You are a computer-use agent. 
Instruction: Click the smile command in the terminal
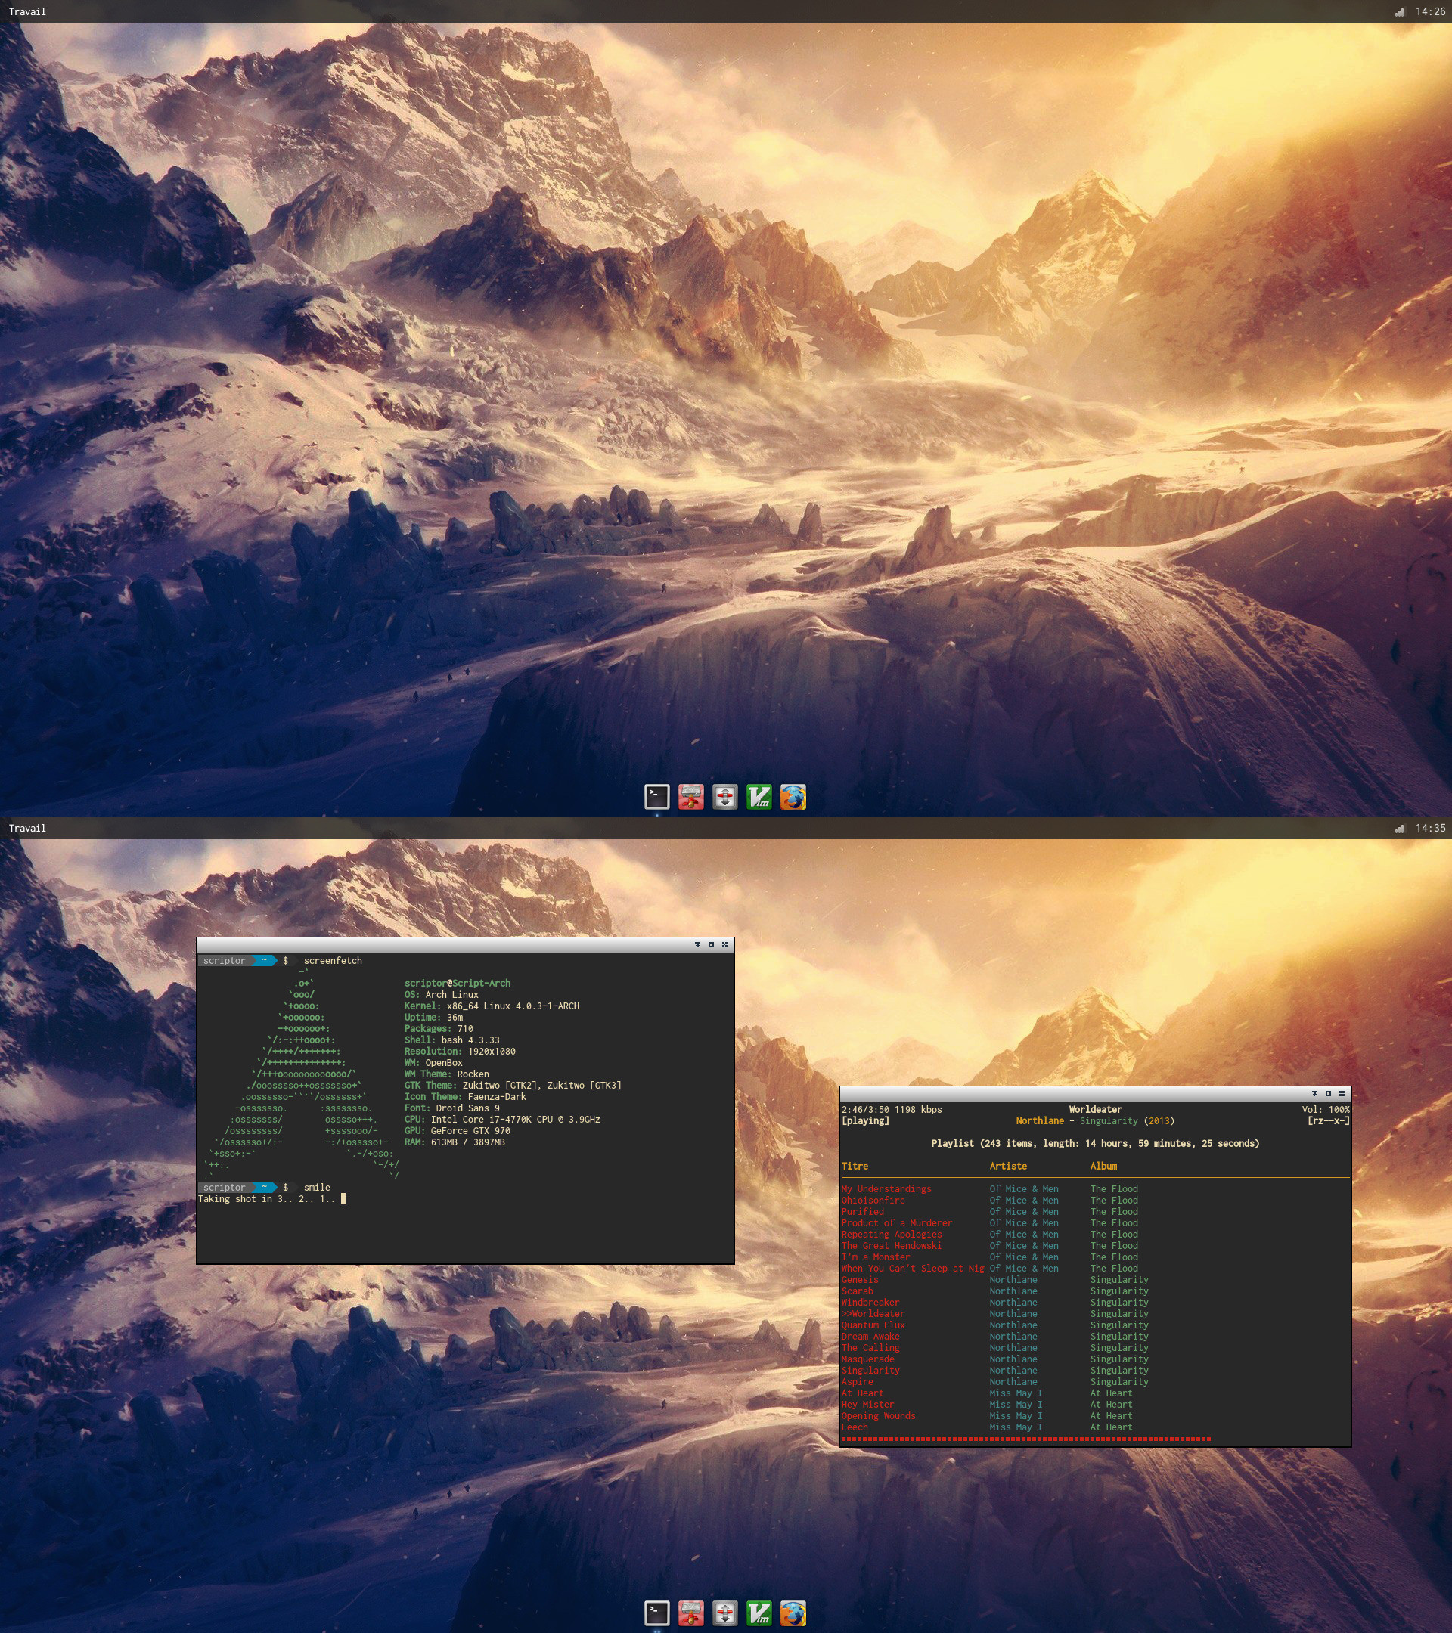316,1187
